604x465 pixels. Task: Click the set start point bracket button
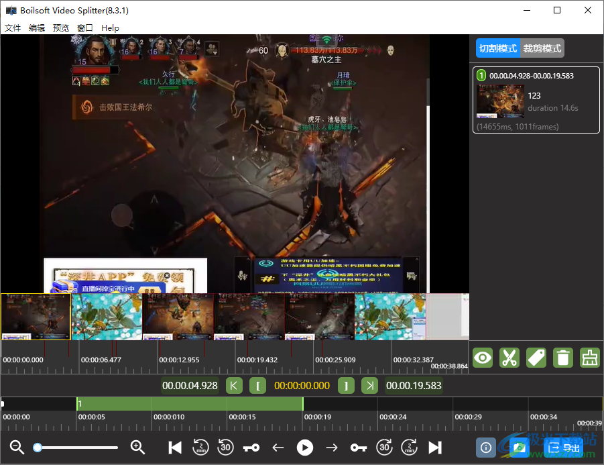257,385
